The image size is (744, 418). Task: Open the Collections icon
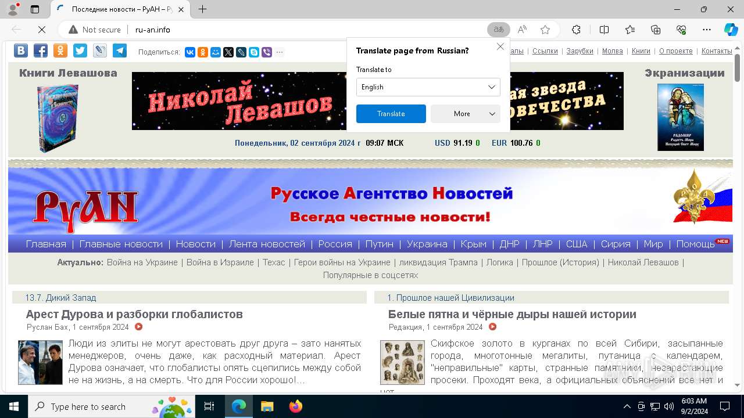[x=656, y=30]
